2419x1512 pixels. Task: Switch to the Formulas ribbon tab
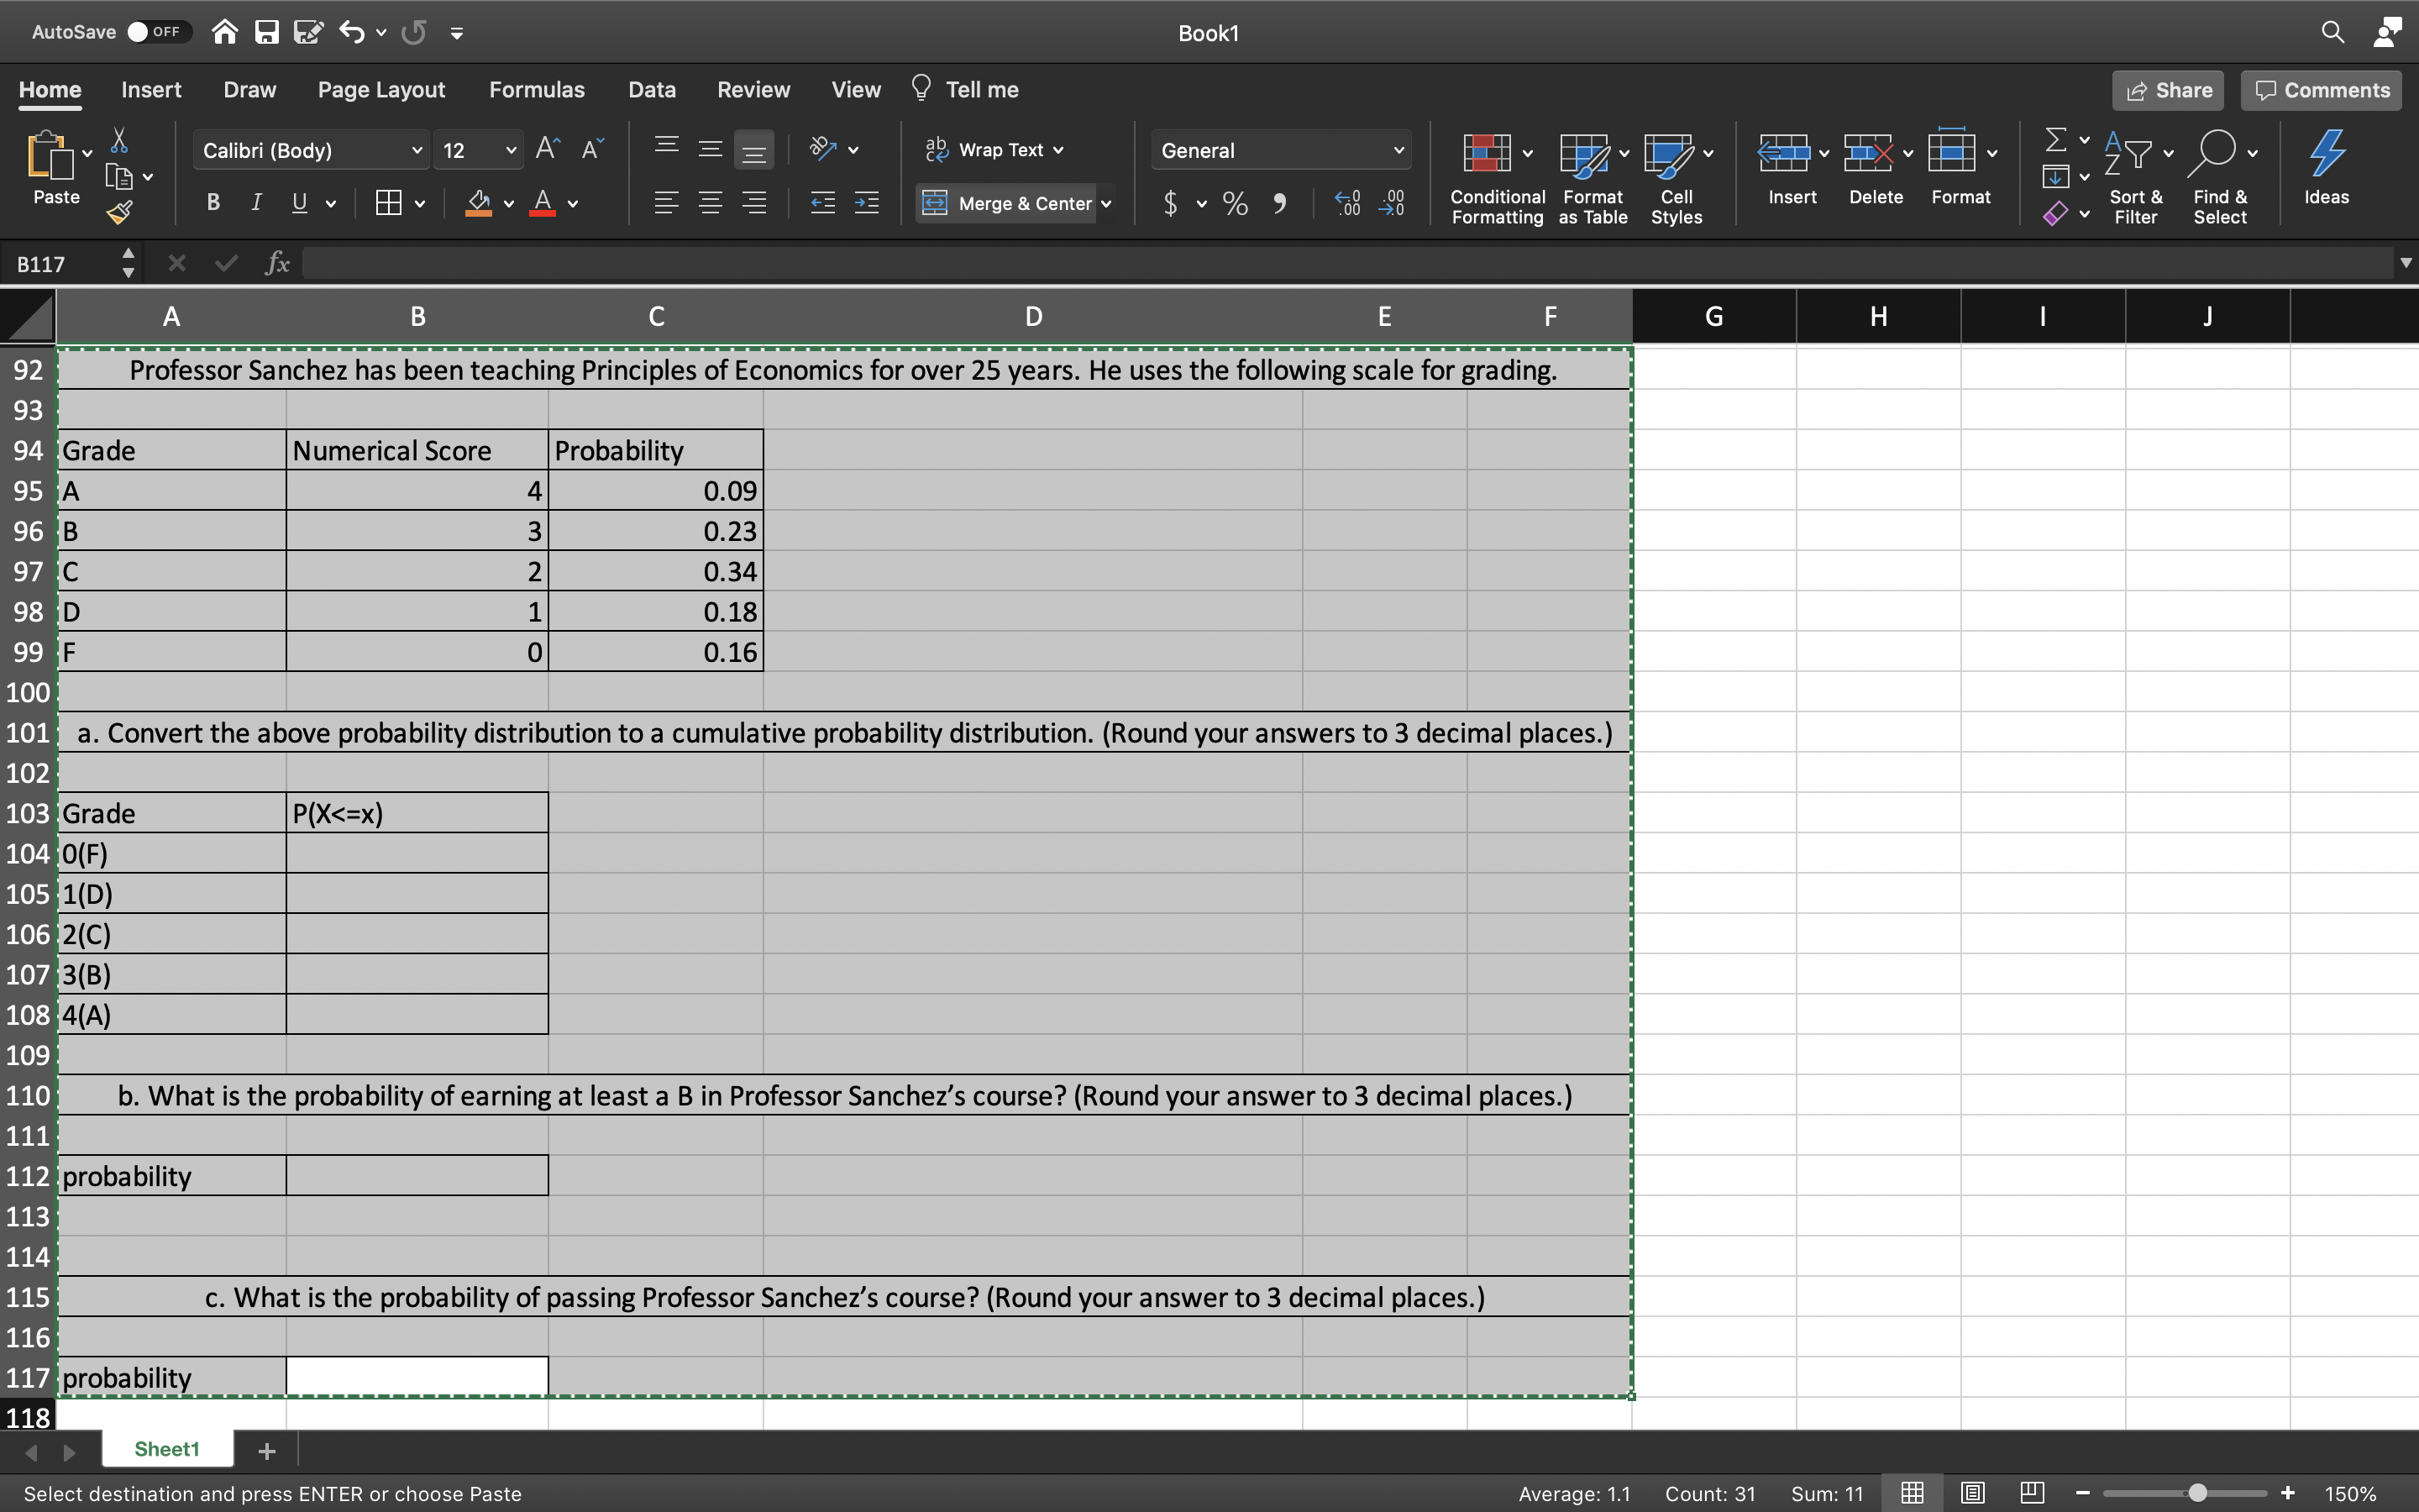(536, 90)
